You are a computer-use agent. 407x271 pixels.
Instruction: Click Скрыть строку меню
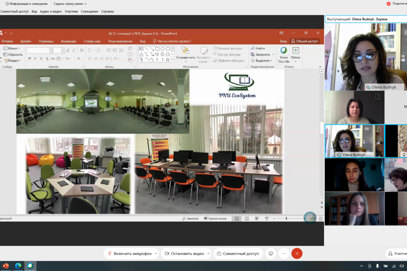tap(70, 4)
